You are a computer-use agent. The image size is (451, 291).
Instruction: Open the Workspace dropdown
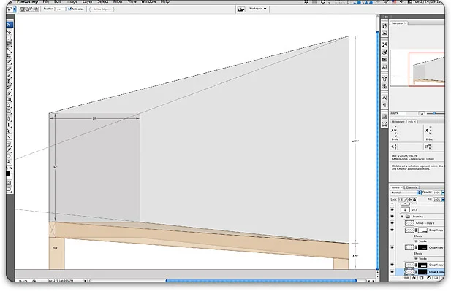(x=258, y=9)
